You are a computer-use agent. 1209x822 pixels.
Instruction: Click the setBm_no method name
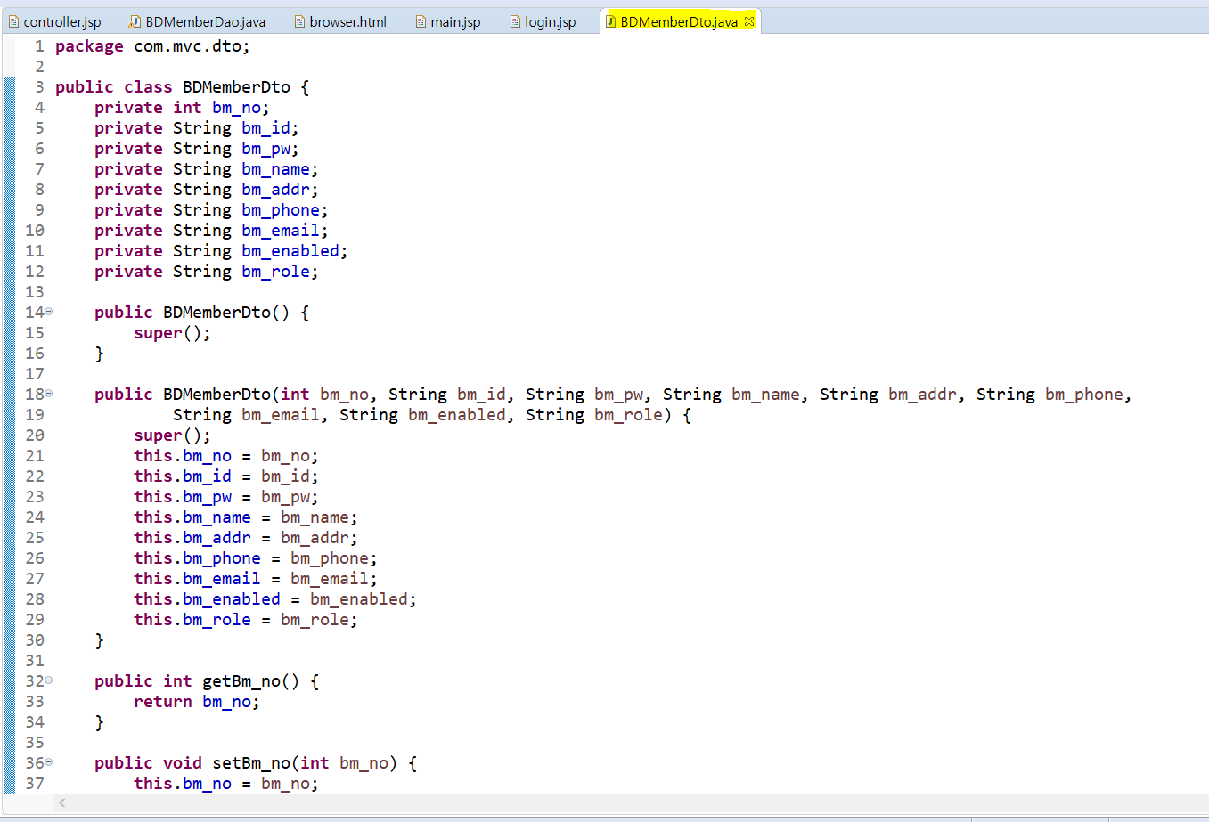[x=251, y=763]
